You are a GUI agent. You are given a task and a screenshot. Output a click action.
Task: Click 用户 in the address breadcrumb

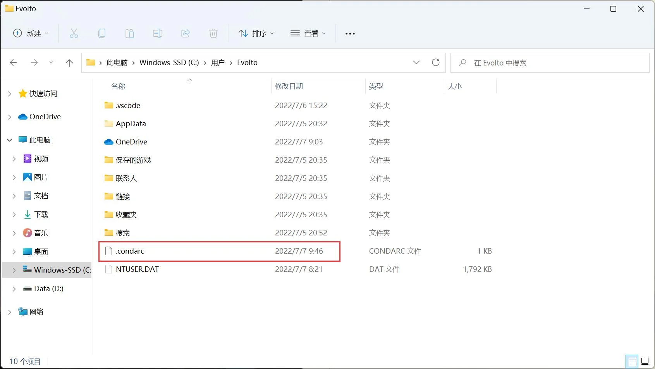(x=218, y=63)
